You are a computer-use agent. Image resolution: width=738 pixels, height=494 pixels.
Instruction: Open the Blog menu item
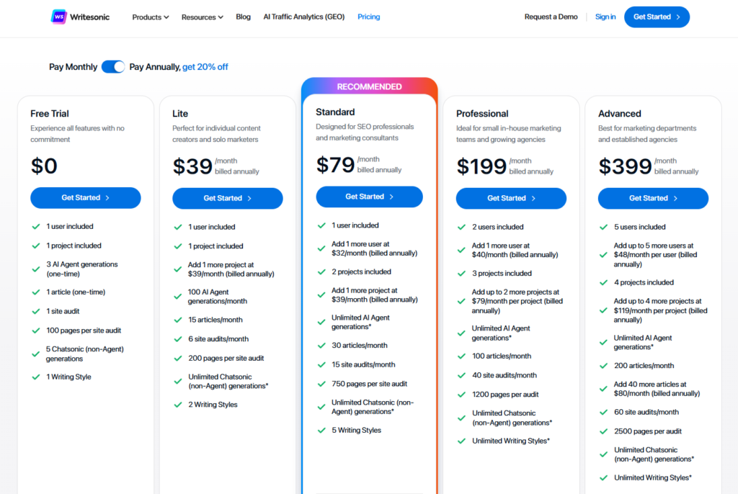244,17
